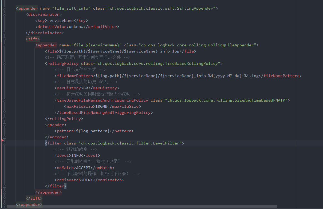Click the highlighted closing </filter> tag

(56, 186)
